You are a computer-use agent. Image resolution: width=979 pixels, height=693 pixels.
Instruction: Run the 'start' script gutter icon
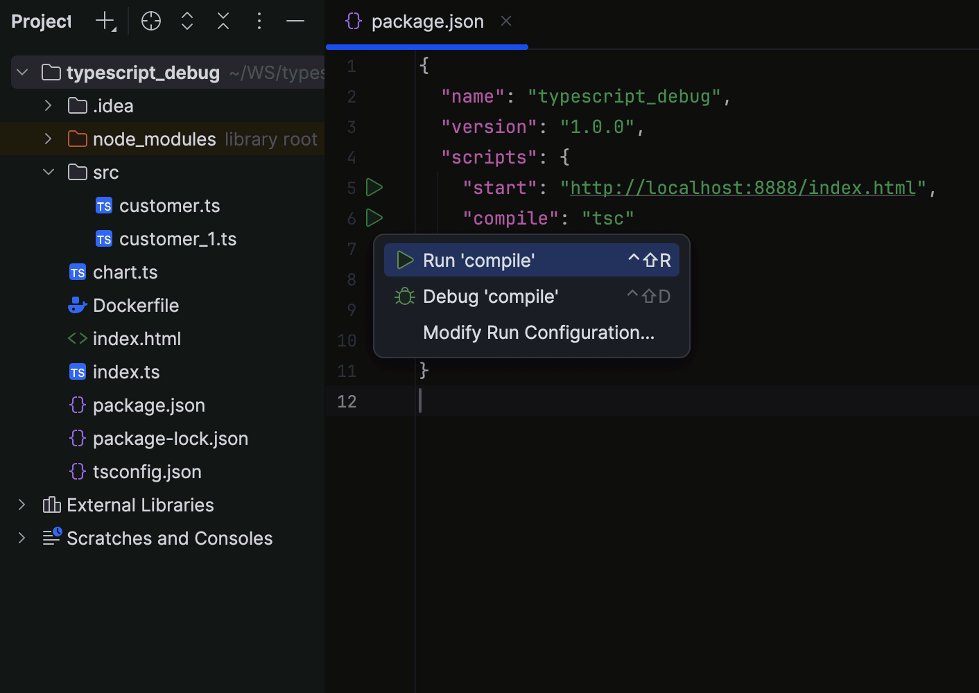click(x=374, y=187)
